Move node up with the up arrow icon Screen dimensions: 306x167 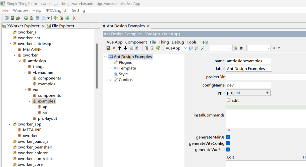(120, 48)
